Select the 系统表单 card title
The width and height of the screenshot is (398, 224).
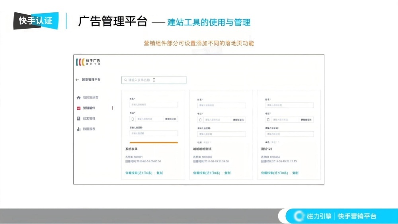(x=131, y=149)
